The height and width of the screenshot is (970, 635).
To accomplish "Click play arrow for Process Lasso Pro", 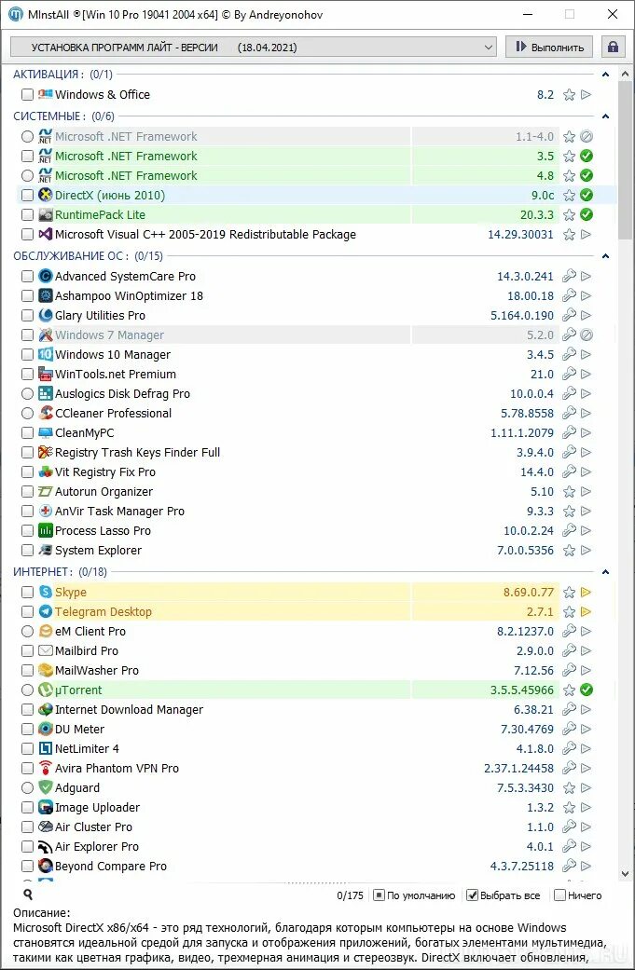I will pyautogui.click(x=587, y=531).
